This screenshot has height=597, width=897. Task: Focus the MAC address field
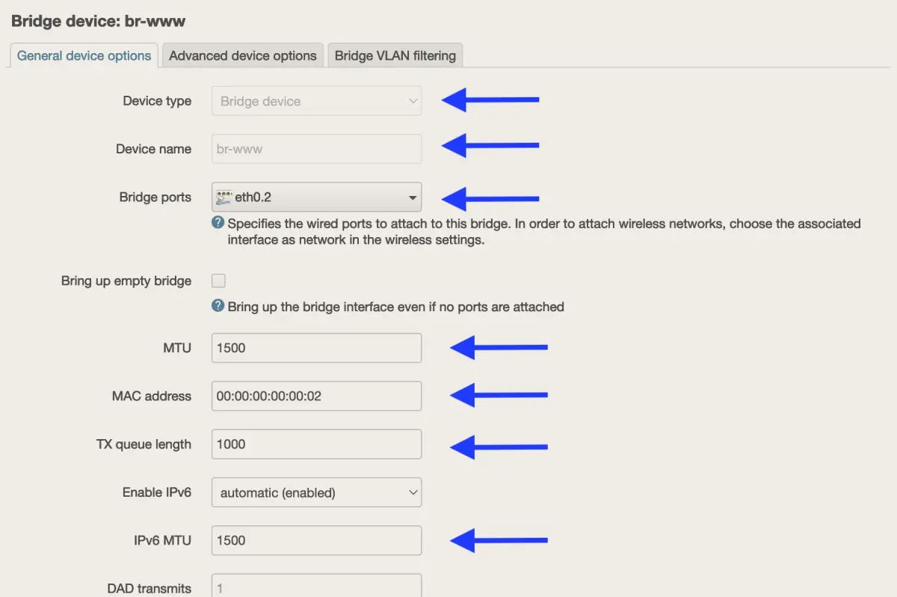pos(316,396)
